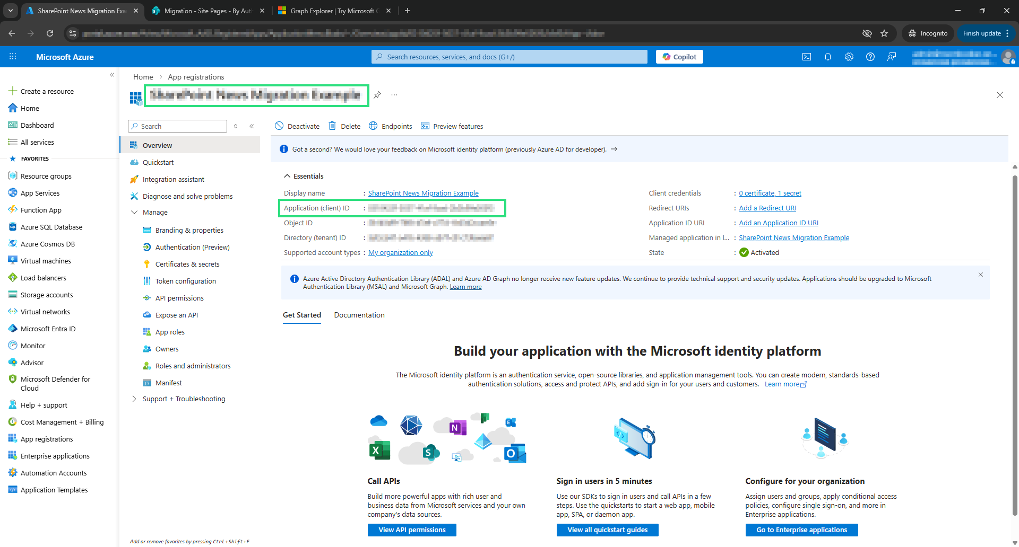Collapse the Manage menu group

(x=134, y=212)
